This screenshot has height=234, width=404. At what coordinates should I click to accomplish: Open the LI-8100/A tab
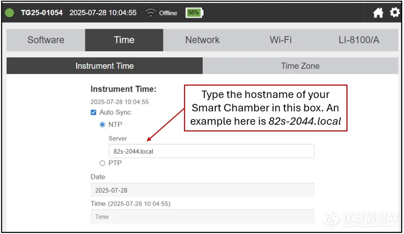click(359, 40)
